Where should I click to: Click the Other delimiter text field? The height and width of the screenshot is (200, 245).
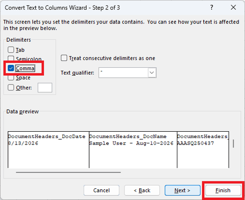(x=45, y=87)
